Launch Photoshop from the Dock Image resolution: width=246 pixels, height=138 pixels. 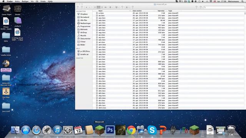point(110,130)
